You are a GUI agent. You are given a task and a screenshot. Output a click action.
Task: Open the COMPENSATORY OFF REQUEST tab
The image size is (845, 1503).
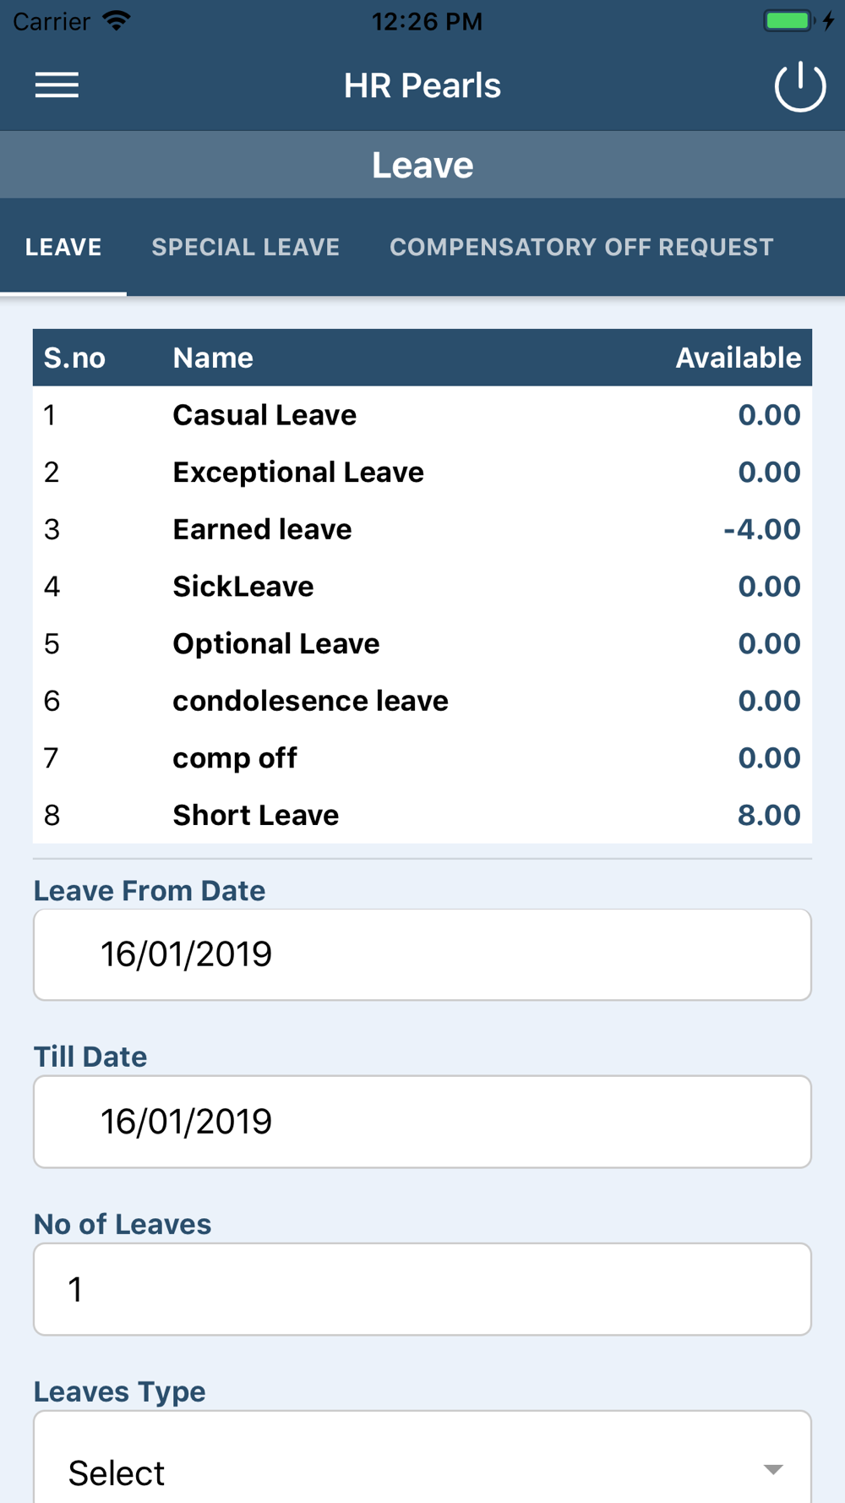coord(581,247)
